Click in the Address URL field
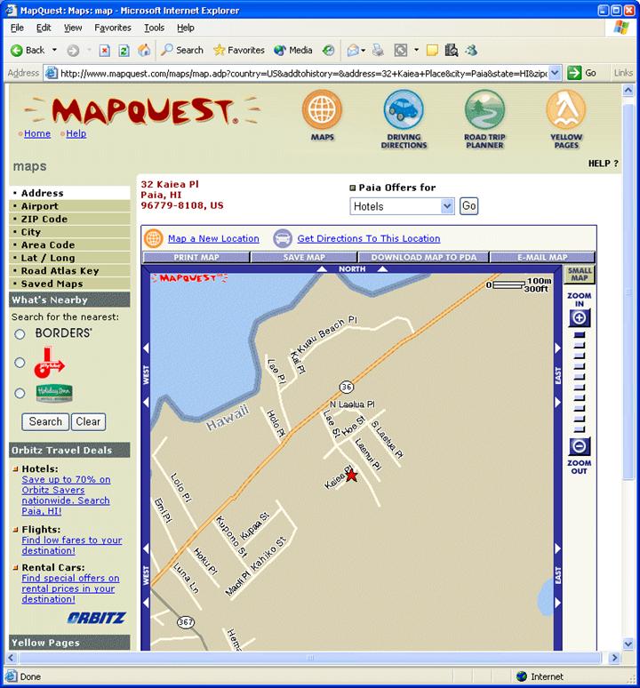640x688 pixels. pos(303,73)
